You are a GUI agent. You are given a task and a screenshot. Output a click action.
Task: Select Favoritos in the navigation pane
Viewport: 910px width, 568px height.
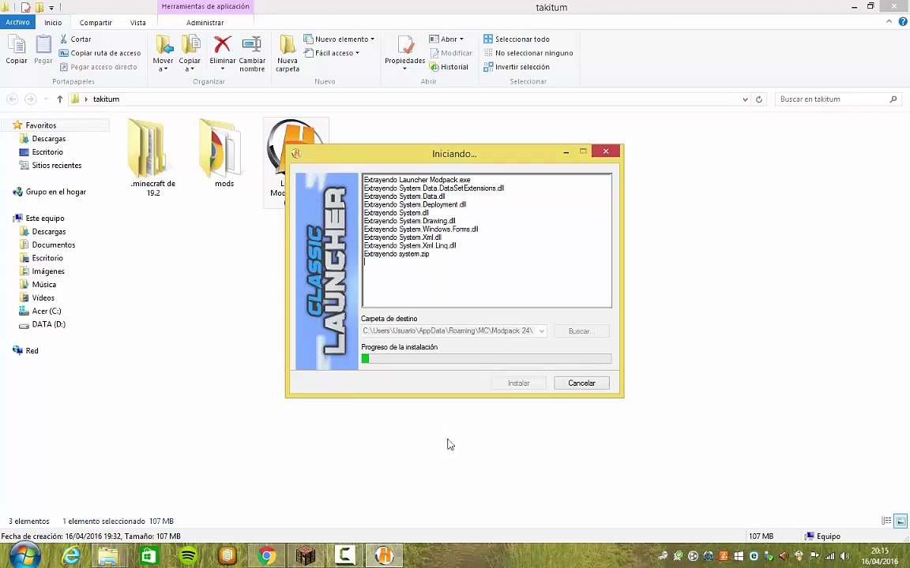click(40, 125)
